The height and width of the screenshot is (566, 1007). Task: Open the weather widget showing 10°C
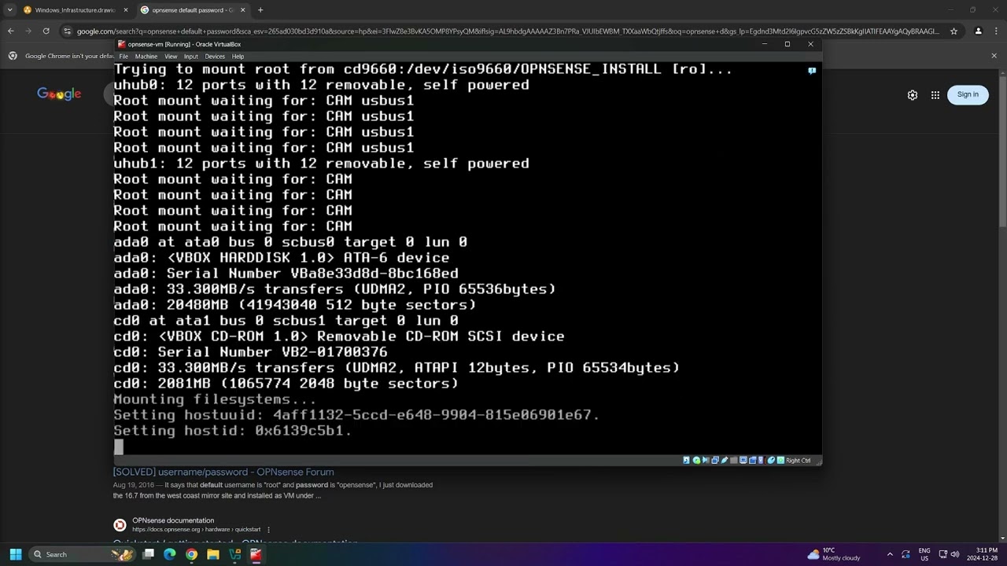click(x=834, y=554)
